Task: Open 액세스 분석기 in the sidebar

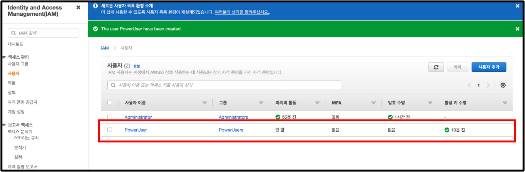Action: click(20, 131)
